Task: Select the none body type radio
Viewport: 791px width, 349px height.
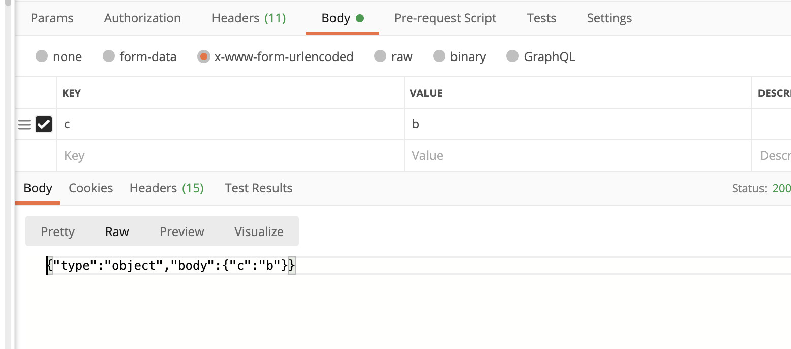Action: [42, 56]
